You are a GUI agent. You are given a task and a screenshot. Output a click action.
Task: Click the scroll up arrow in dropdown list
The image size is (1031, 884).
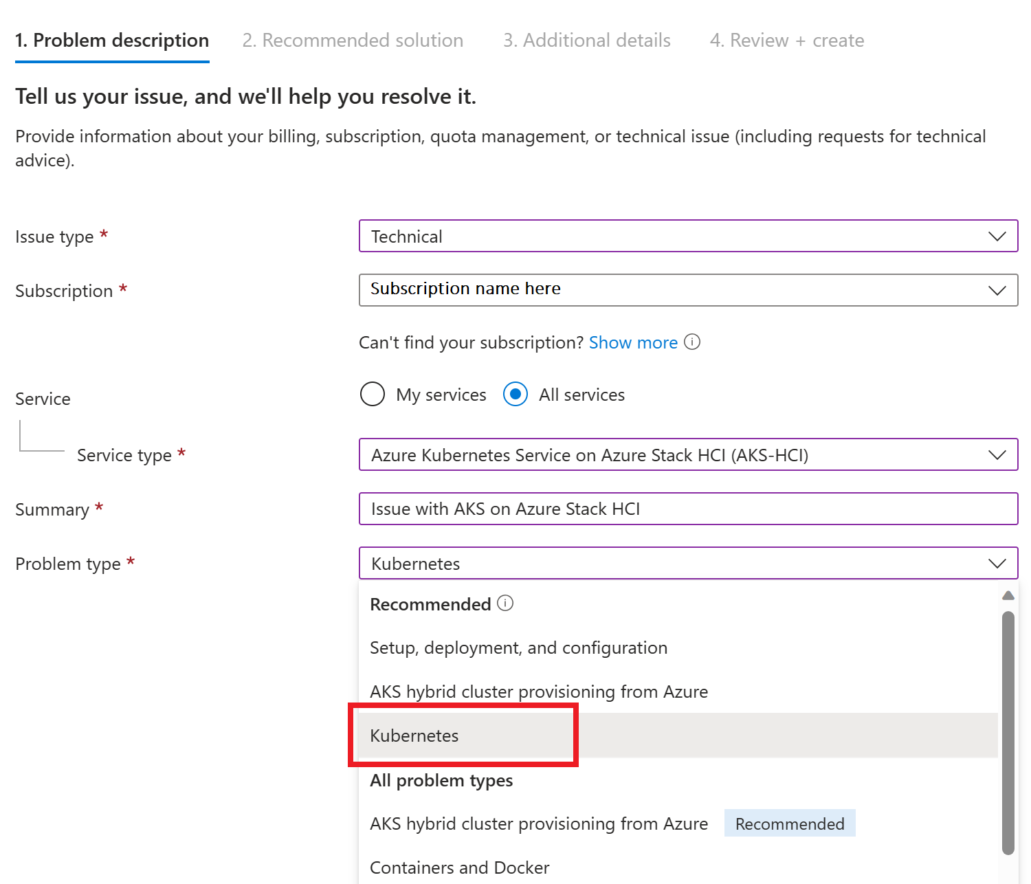(1008, 595)
